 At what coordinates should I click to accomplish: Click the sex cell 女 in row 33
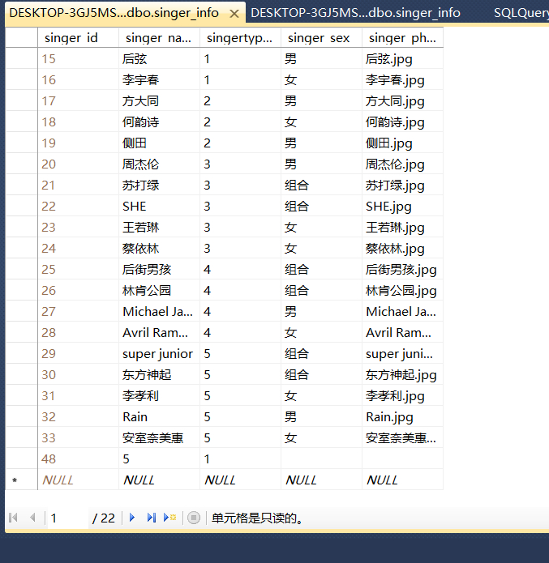click(321, 437)
